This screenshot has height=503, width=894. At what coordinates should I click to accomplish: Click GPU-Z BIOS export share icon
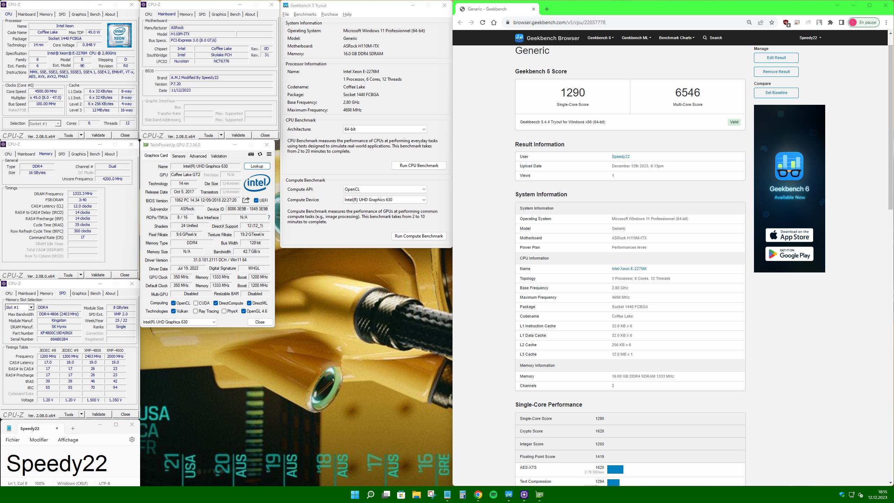[246, 200]
